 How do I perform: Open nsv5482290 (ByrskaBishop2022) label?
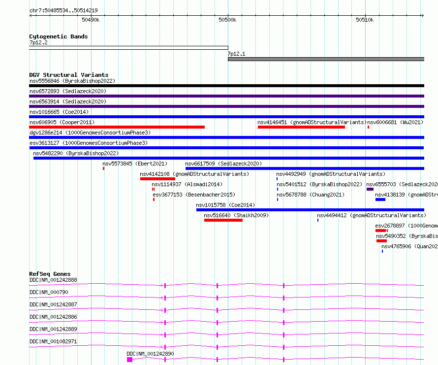76,153
